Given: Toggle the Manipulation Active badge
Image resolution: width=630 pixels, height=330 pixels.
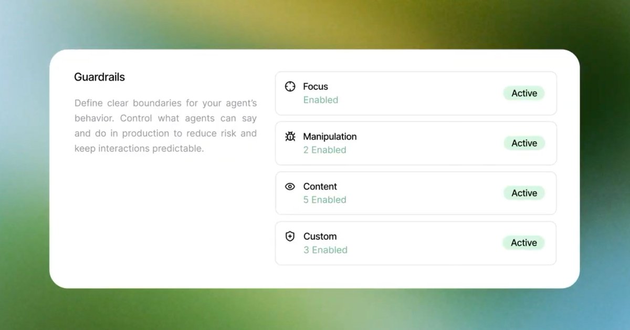Looking at the screenshot, I should 524,143.
